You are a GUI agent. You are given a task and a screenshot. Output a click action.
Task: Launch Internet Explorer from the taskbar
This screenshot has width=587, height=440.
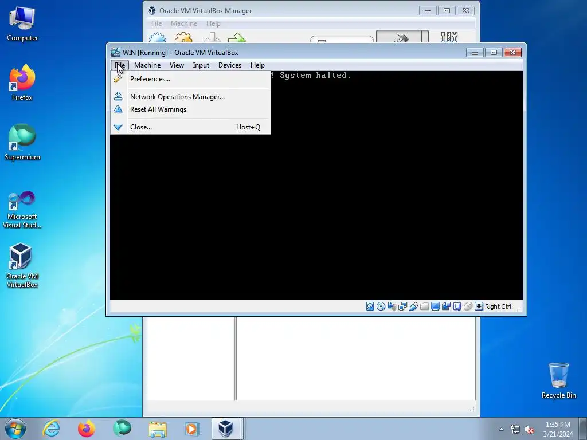51,429
